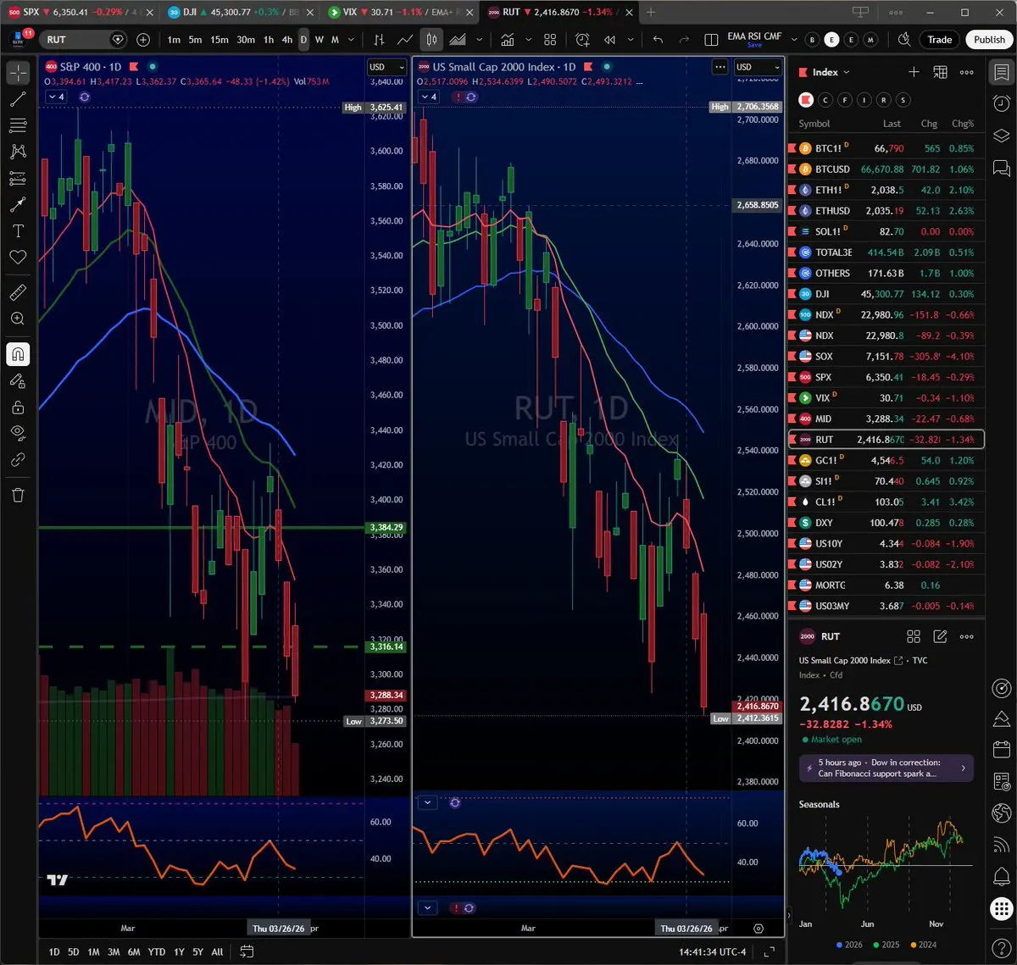Select the YTD date range

(156, 952)
